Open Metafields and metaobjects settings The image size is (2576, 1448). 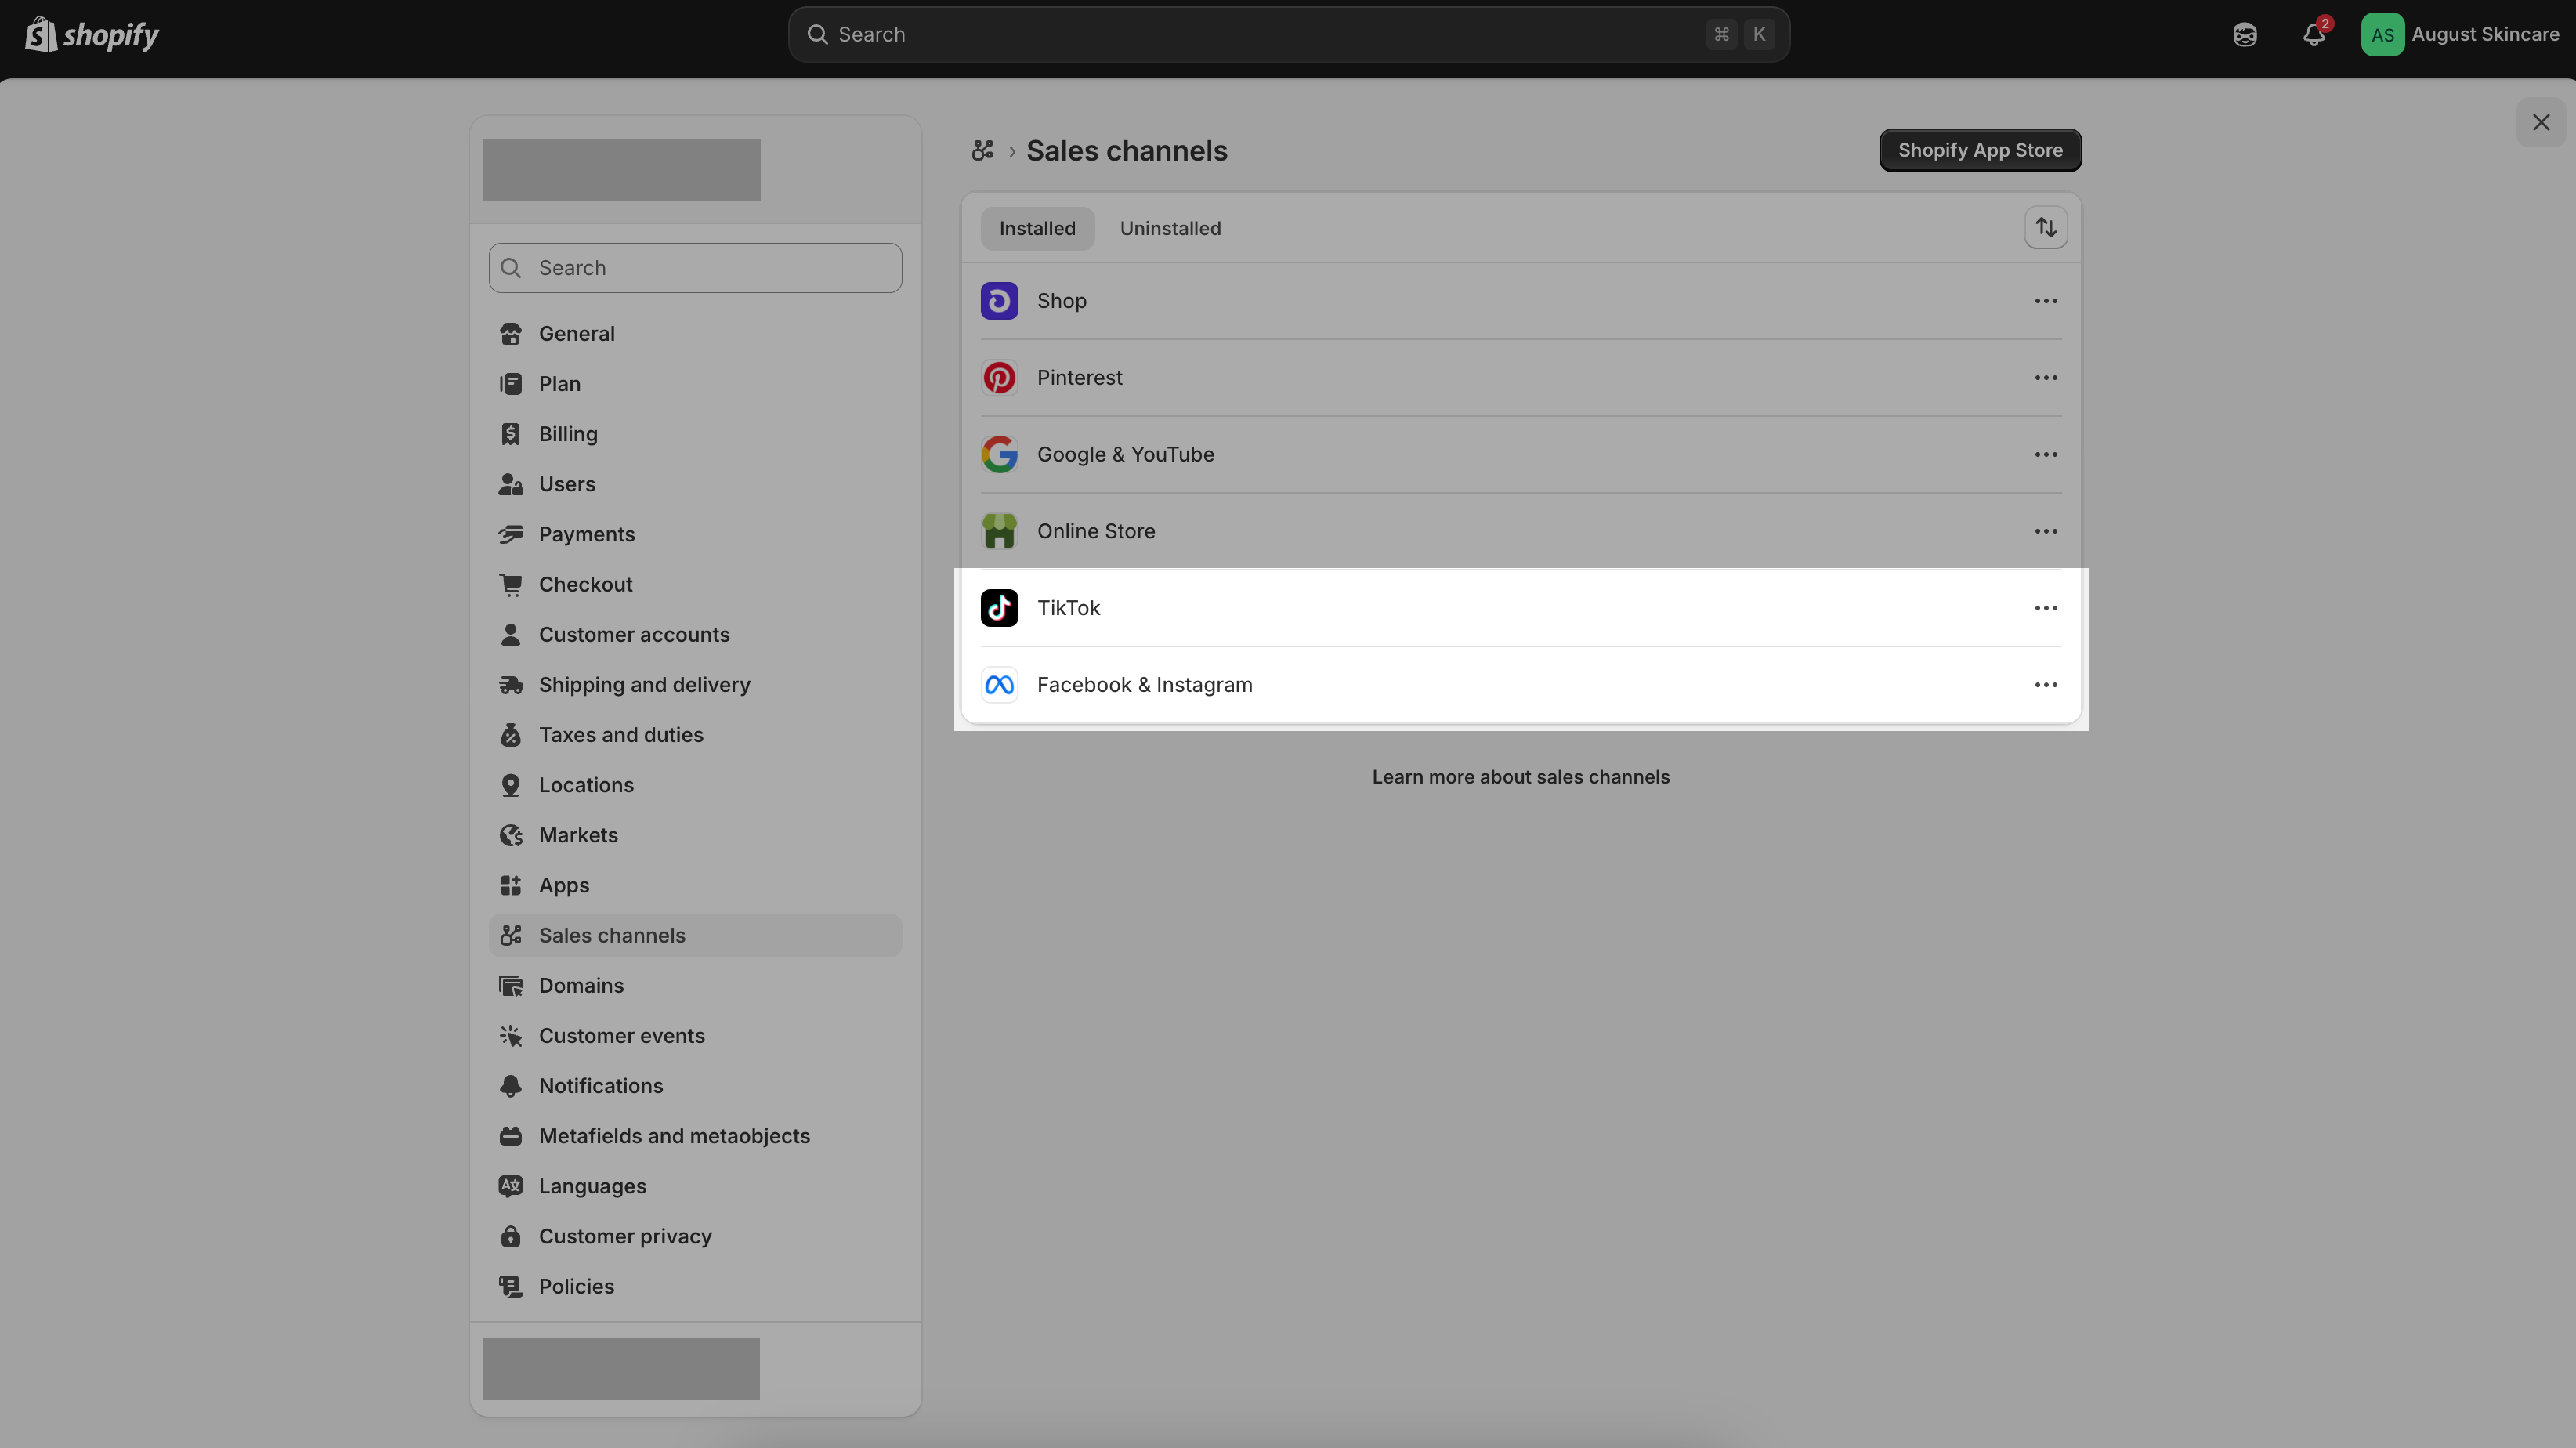pyautogui.click(x=695, y=1136)
